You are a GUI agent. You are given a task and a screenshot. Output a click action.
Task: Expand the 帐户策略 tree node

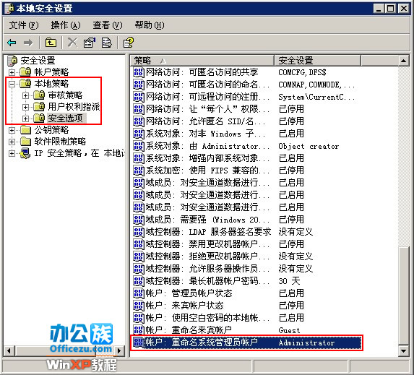coord(12,72)
